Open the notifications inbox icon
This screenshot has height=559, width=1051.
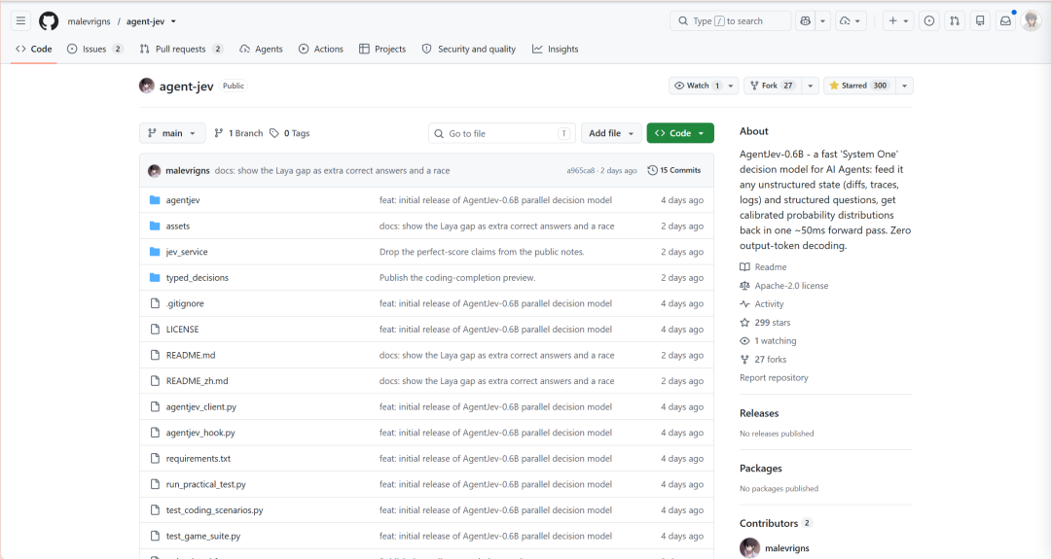[x=1005, y=20]
